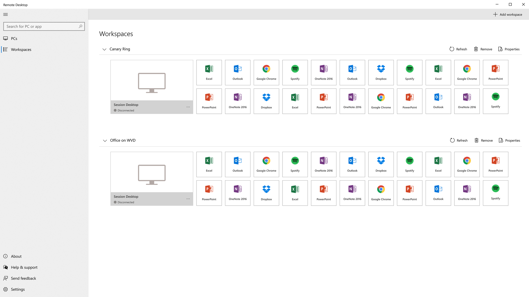Click Add workspace button
This screenshot has height=297, width=529.
pos(508,15)
